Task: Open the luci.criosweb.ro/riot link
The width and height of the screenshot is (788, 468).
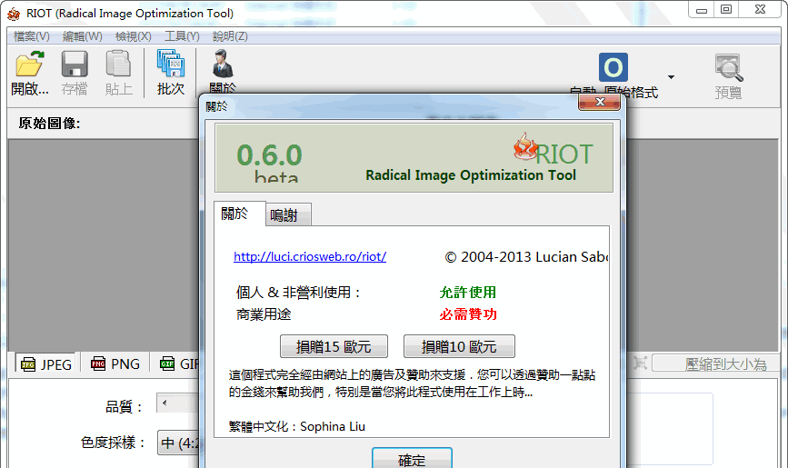Action: 310,257
